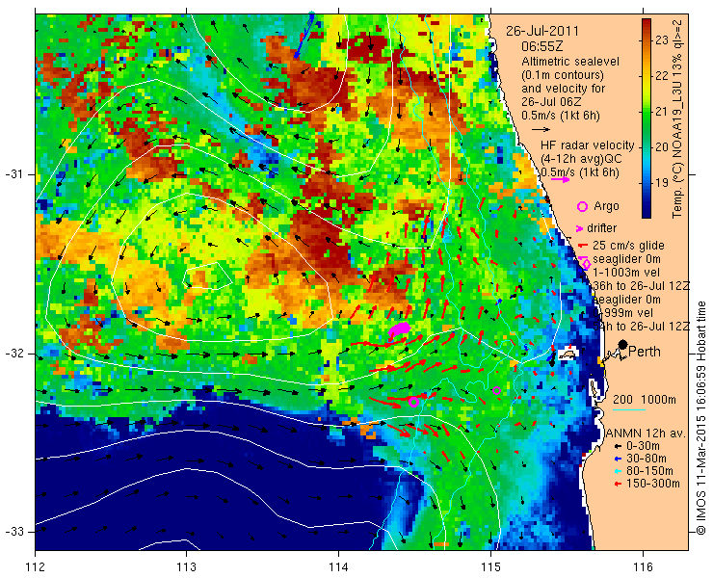Click the dark blue bottom of colorbar
This screenshot has width=713, height=578.
(x=647, y=212)
